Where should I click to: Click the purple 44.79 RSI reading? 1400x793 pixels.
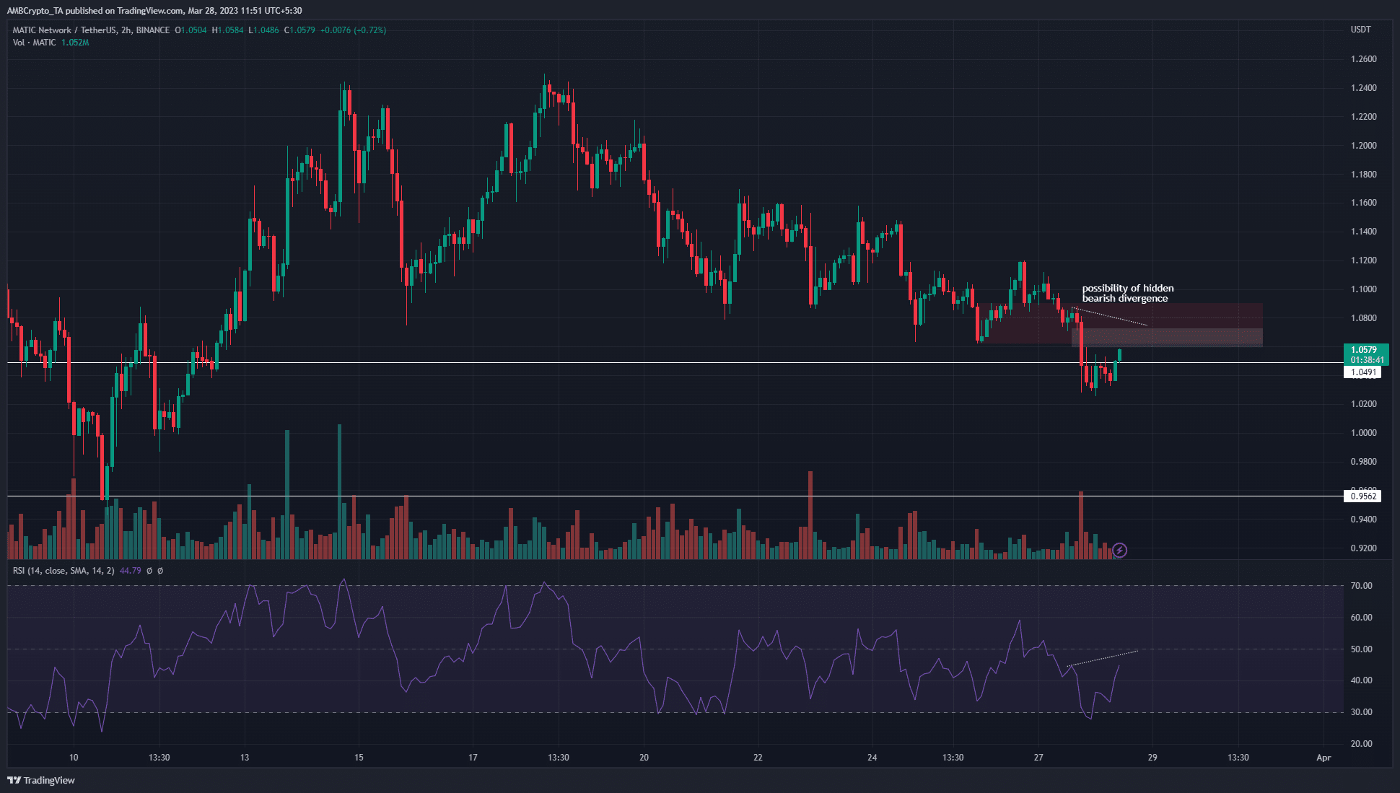[x=128, y=569]
